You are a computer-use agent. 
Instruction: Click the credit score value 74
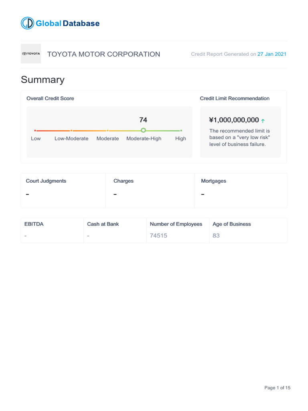coord(143,120)
